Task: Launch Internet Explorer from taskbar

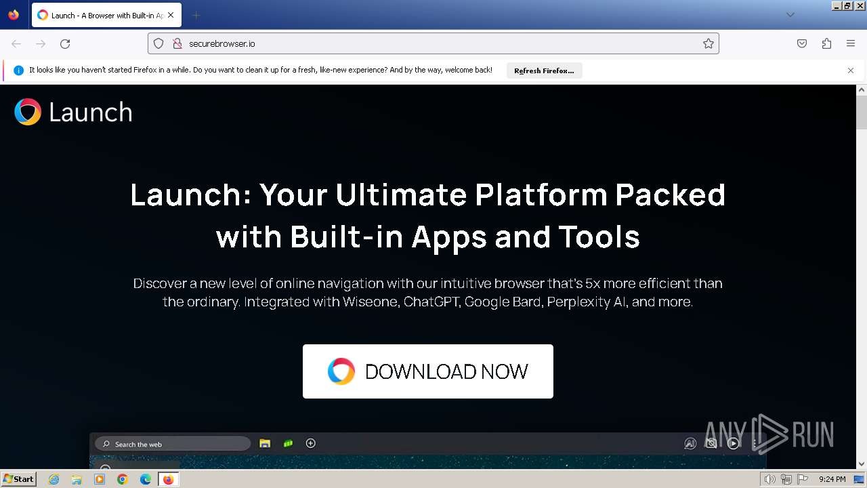Action: [x=54, y=479]
